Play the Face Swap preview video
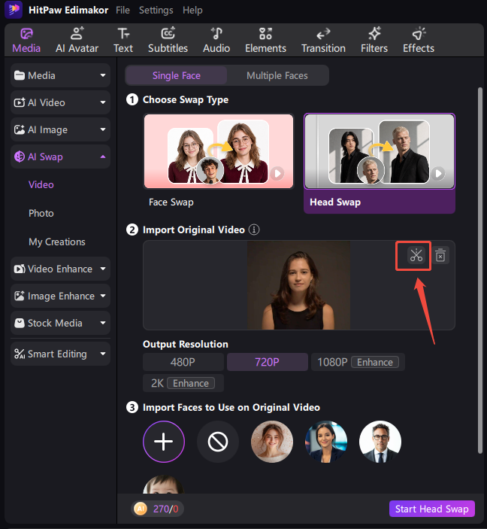Screen dimensions: 487x529 [x=277, y=173]
